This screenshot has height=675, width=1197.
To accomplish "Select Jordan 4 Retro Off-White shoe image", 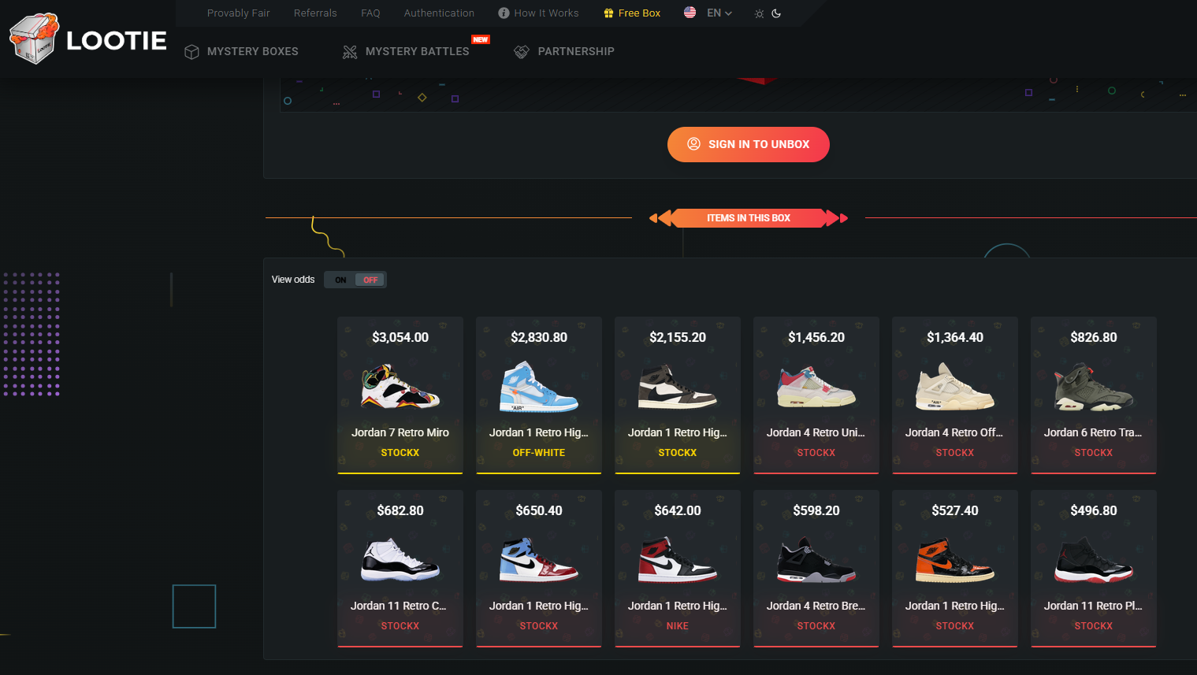I will point(955,386).
